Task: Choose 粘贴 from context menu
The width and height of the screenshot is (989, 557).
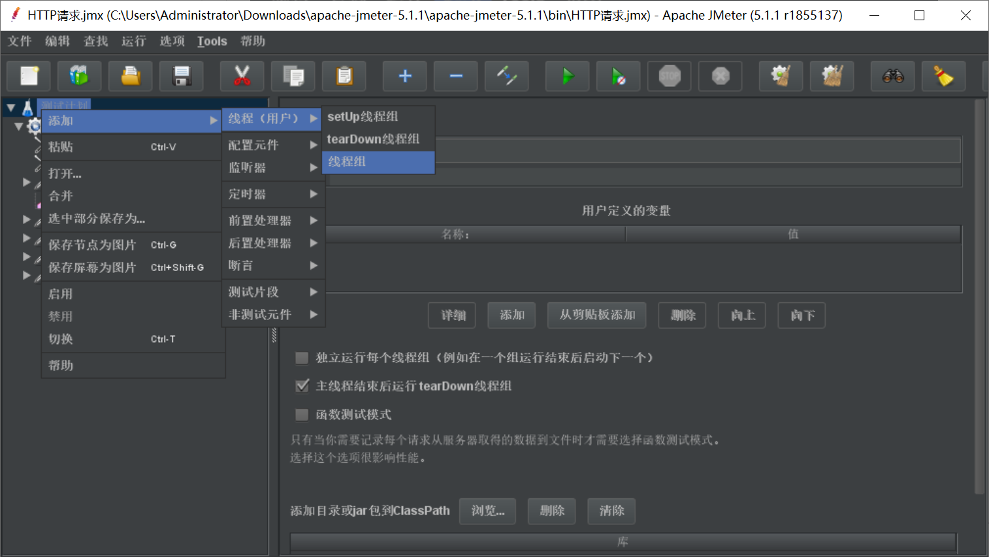Action: (x=133, y=147)
